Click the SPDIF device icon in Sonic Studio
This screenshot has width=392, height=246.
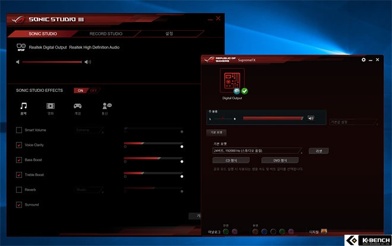[x=21, y=47]
